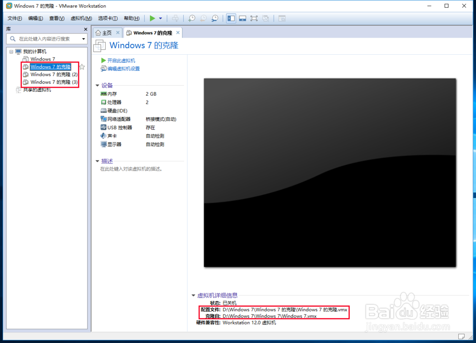The width and height of the screenshot is (476, 343).
Task: Click the console view toolbar icon
Action: tap(282, 19)
